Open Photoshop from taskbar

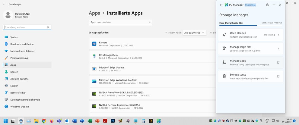click(113, 120)
